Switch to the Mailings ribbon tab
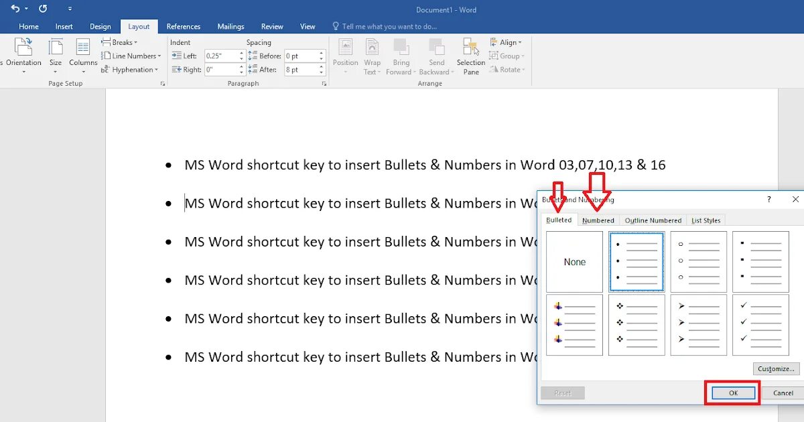Image resolution: width=804 pixels, height=422 pixels. 230,27
